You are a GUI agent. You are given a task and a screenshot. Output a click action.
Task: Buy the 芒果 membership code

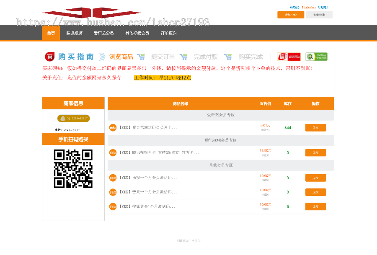pyautogui.click(x=316, y=192)
